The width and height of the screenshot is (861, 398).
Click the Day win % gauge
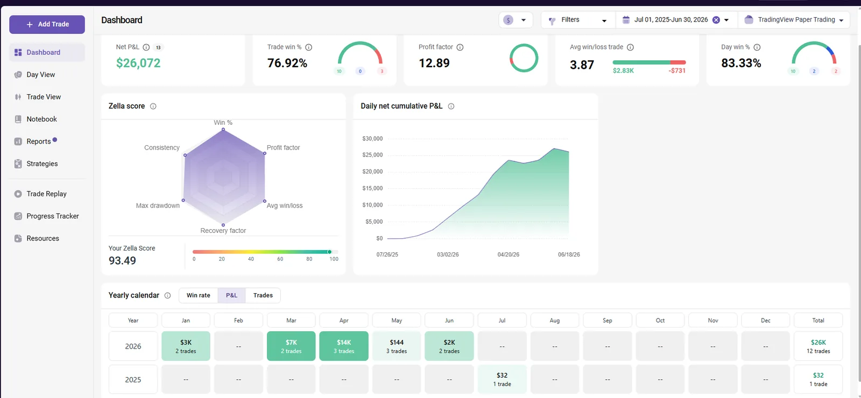pyautogui.click(x=814, y=53)
